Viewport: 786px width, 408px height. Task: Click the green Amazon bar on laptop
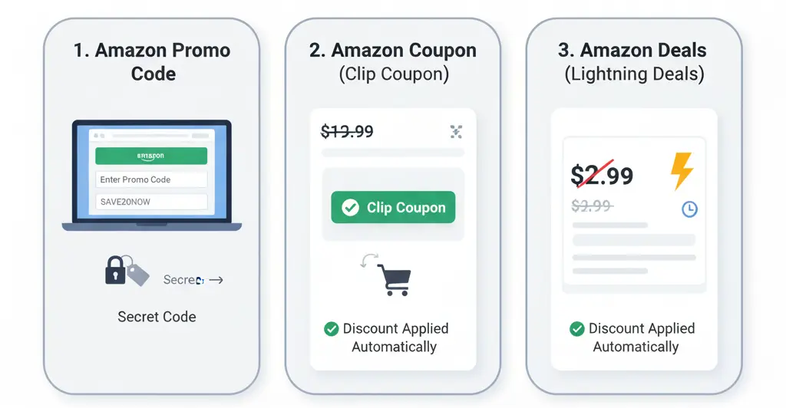pos(151,156)
